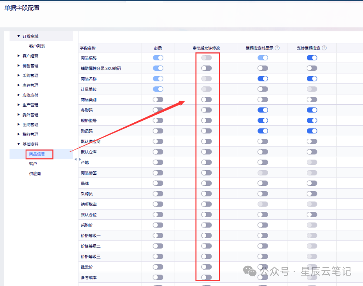363x286 pixels.
Task: Expand the 生产管理 tree node arrow
Action: 18,105
